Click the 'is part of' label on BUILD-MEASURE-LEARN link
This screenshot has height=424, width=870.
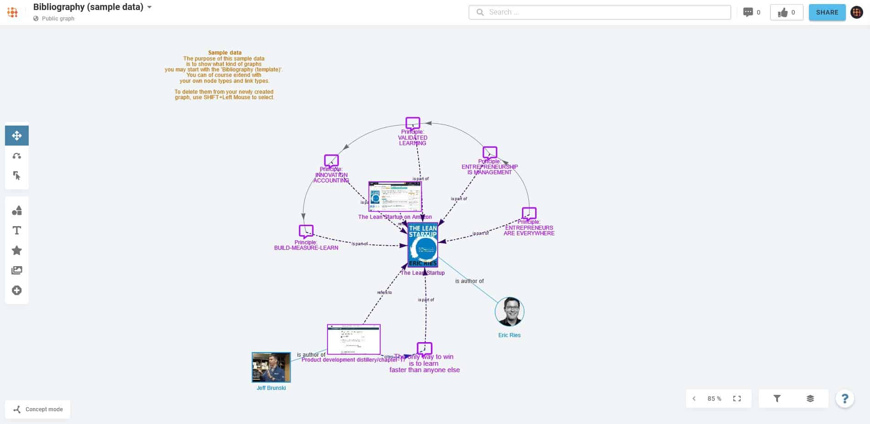tap(359, 244)
